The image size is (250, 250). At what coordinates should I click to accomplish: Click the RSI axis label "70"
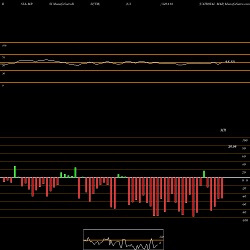[x=3, y=57]
